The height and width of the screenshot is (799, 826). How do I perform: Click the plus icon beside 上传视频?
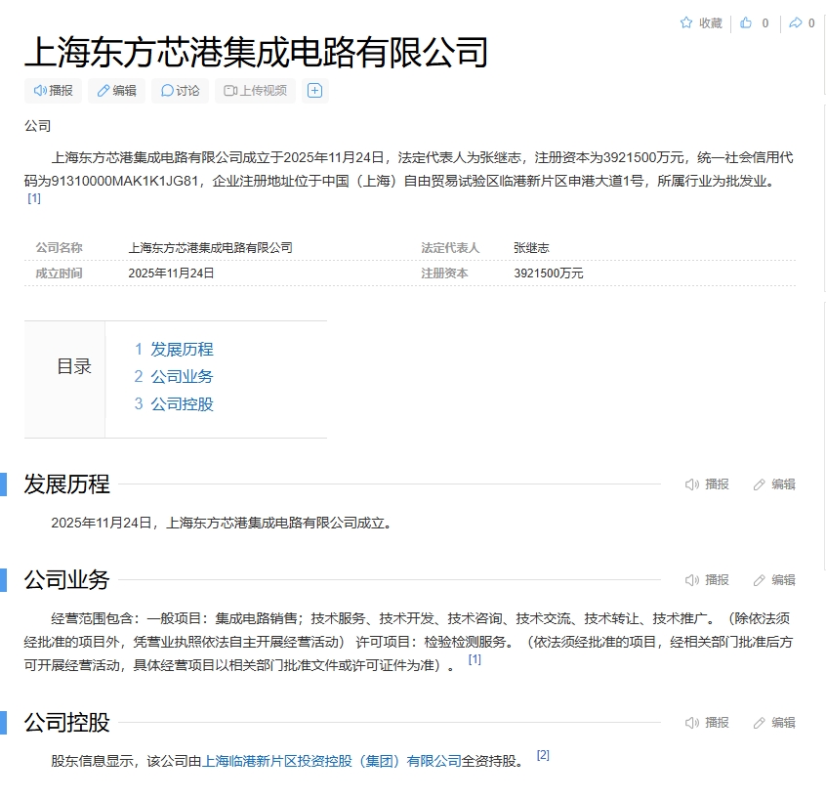(314, 91)
